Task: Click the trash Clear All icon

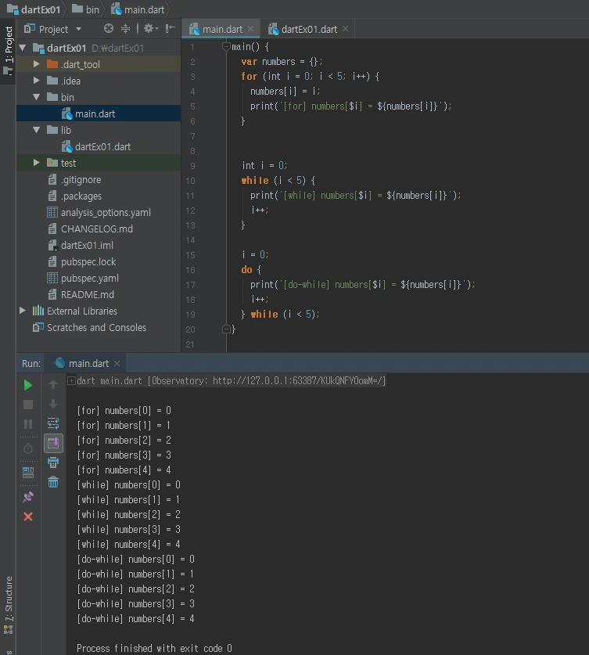Action: [53, 482]
